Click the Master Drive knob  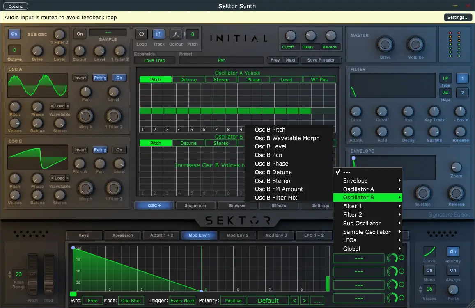click(x=385, y=45)
